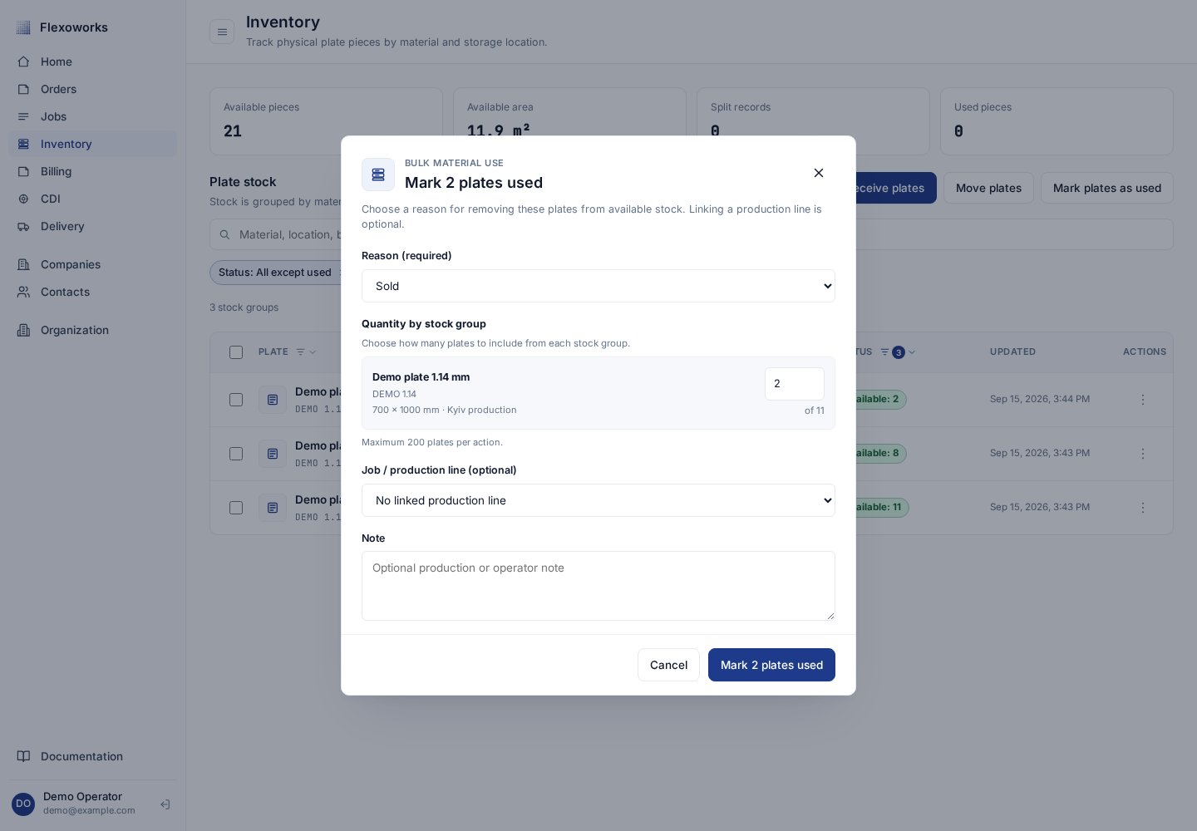Screen dimensions: 1197x831
Task: Click the search magnifier icon in stock search
Action: 224,235
